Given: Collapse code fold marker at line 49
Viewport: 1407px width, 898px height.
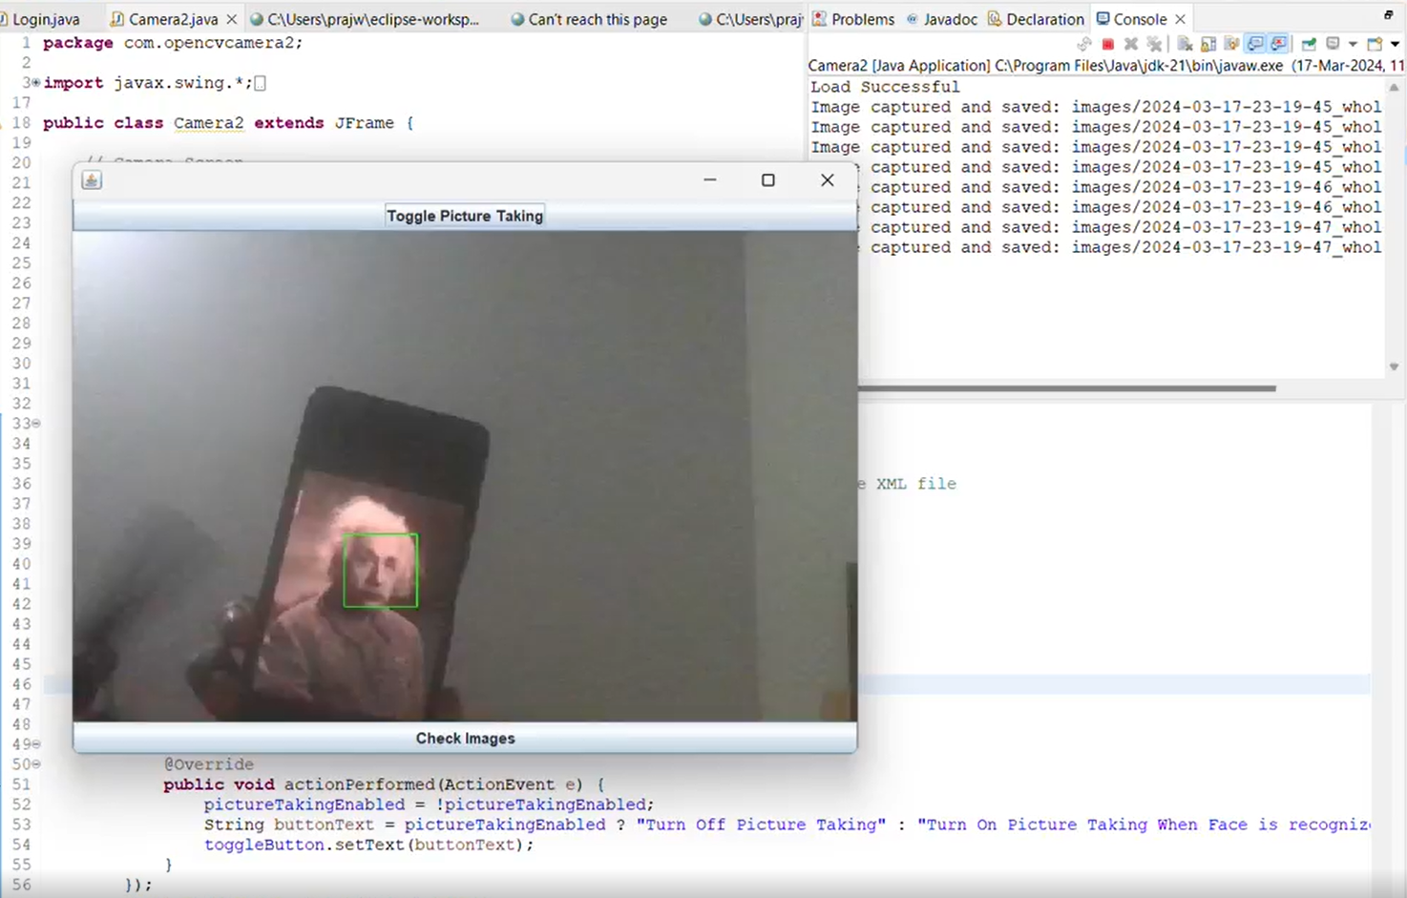Looking at the screenshot, I should click(36, 743).
